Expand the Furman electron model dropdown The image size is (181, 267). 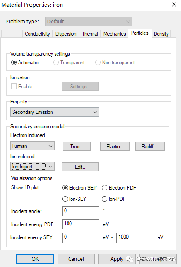pos(32,146)
